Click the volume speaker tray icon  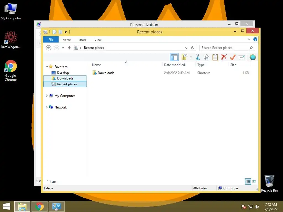tap(257, 206)
